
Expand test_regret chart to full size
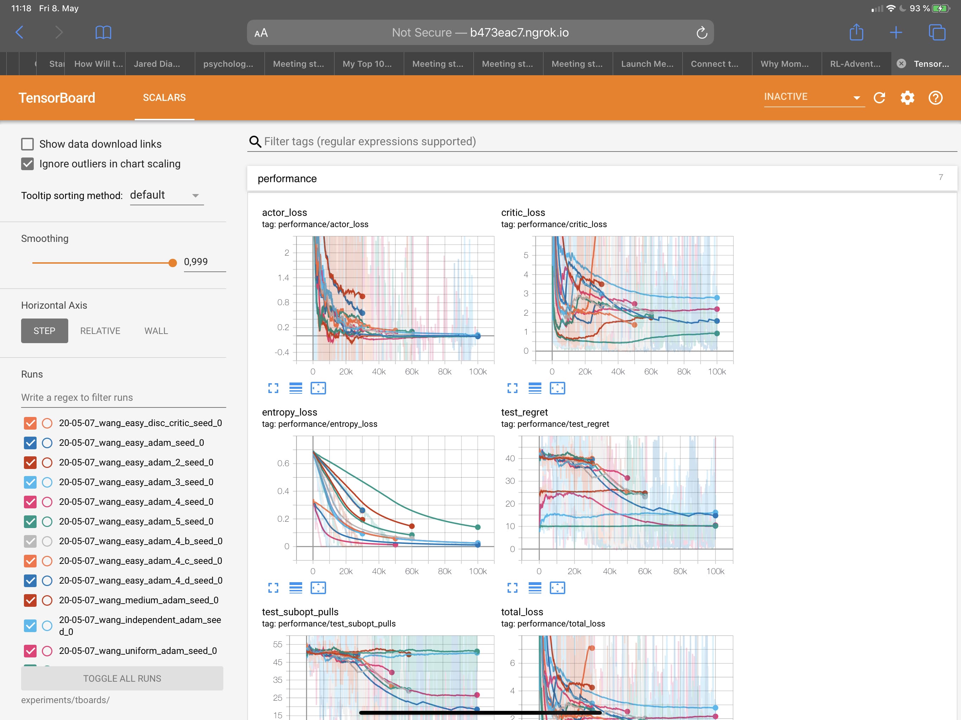coord(513,588)
